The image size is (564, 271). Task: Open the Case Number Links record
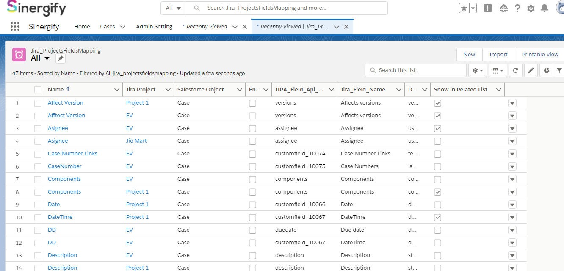pos(72,154)
